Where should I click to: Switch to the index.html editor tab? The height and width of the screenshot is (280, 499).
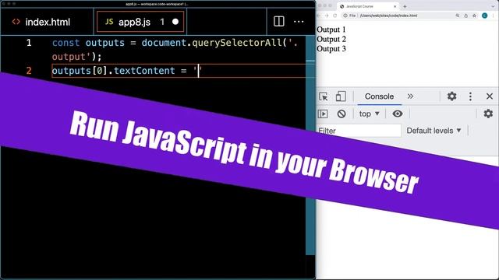47,22
